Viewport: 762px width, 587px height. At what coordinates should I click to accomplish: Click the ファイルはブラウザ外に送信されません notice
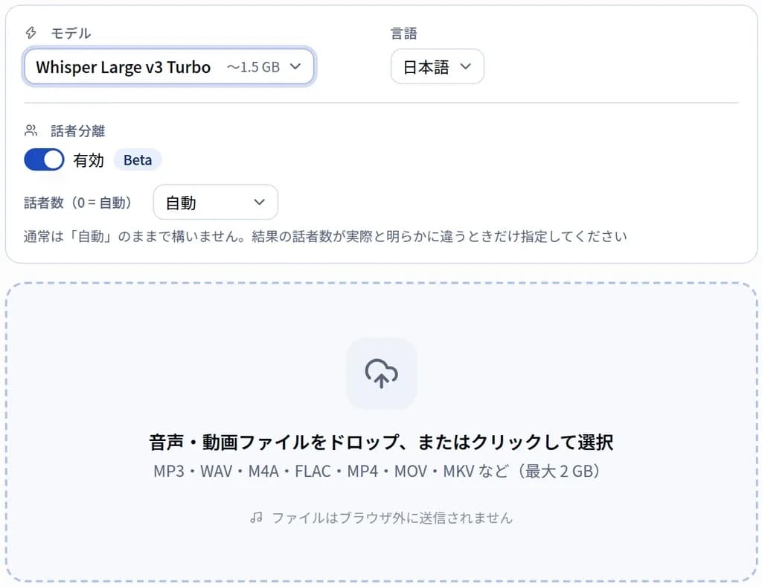pos(392,518)
